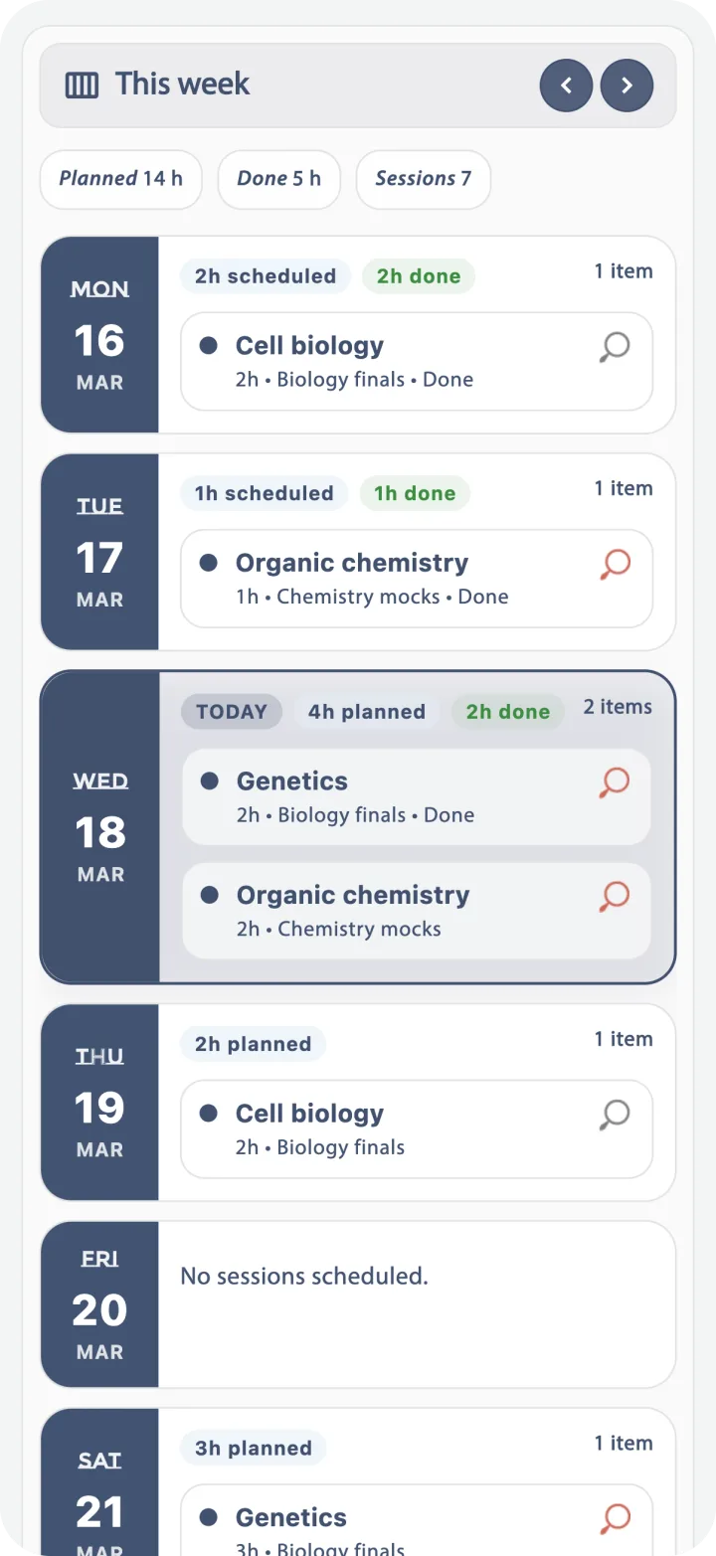Select the Sessions 7 chip
Screen dimensions: 716x1556
tap(423, 179)
